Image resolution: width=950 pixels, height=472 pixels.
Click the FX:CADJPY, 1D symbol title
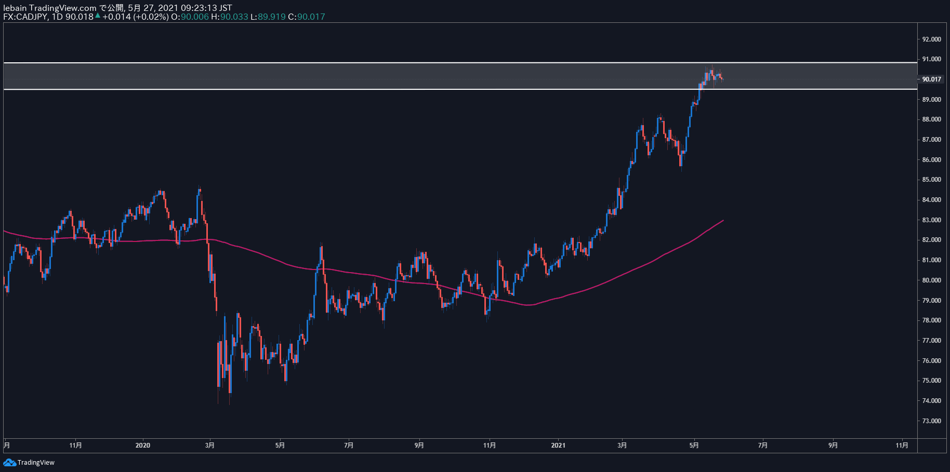click(33, 17)
